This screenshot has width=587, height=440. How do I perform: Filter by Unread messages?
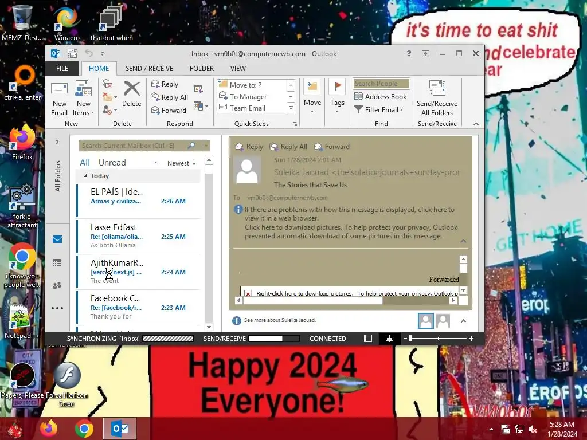point(112,162)
